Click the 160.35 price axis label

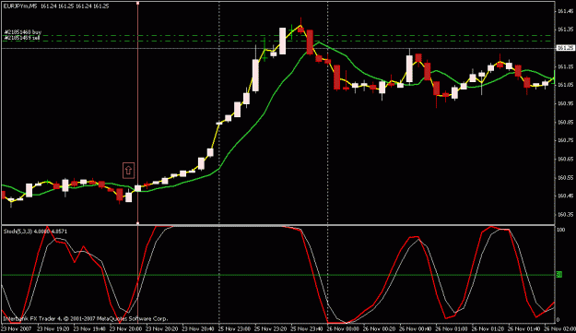click(x=565, y=214)
